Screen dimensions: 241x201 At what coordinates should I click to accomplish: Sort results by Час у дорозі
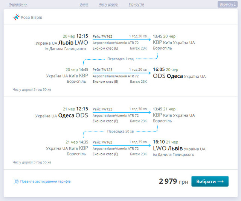click(108, 5)
